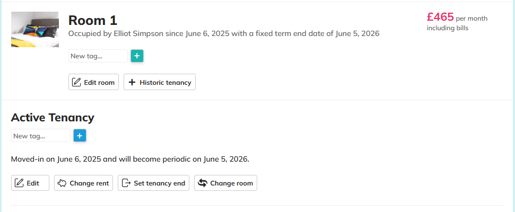Open the Room 1 bedroom photo thumbnail
This screenshot has height=212, width=515.
[x=35, y=30]
